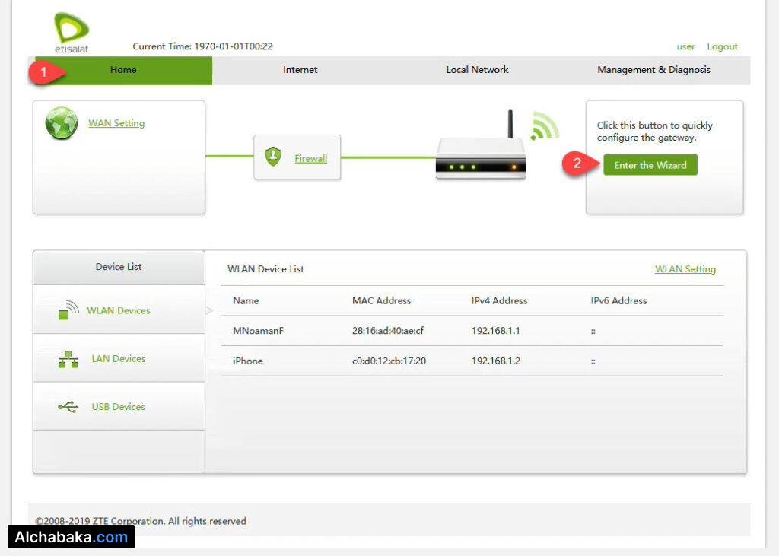Screen dimensions: 779x556
Task: Go to Management & Diagnosis
Action: pos(653,70)
